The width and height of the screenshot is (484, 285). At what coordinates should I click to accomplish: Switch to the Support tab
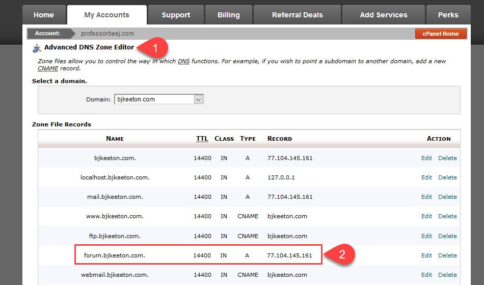[176, 15]
